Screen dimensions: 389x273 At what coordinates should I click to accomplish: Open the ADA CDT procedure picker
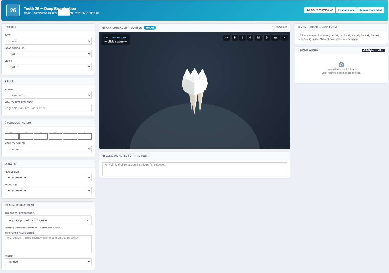48,220
